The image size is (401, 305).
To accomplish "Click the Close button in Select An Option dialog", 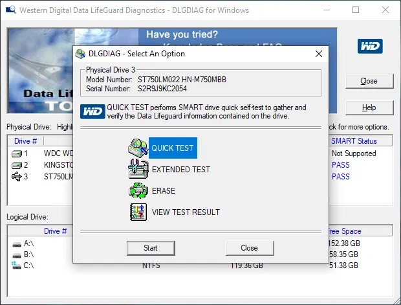I will [x=250, y=248].
